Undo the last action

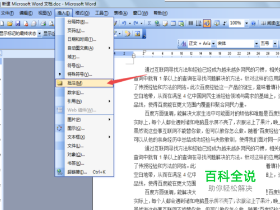(x=124, y=24)
